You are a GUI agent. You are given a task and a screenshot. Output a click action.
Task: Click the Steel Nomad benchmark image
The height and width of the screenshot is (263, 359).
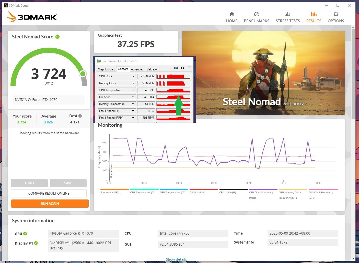tap(263, 73)
